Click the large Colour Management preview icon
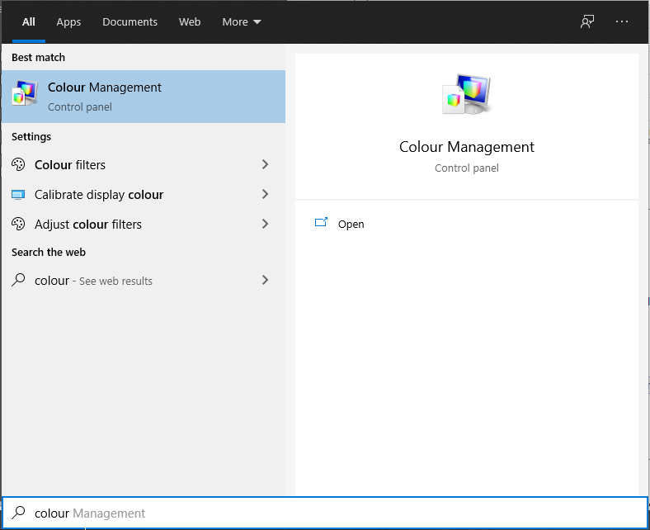The image size is (650, 530). point(466,95)
